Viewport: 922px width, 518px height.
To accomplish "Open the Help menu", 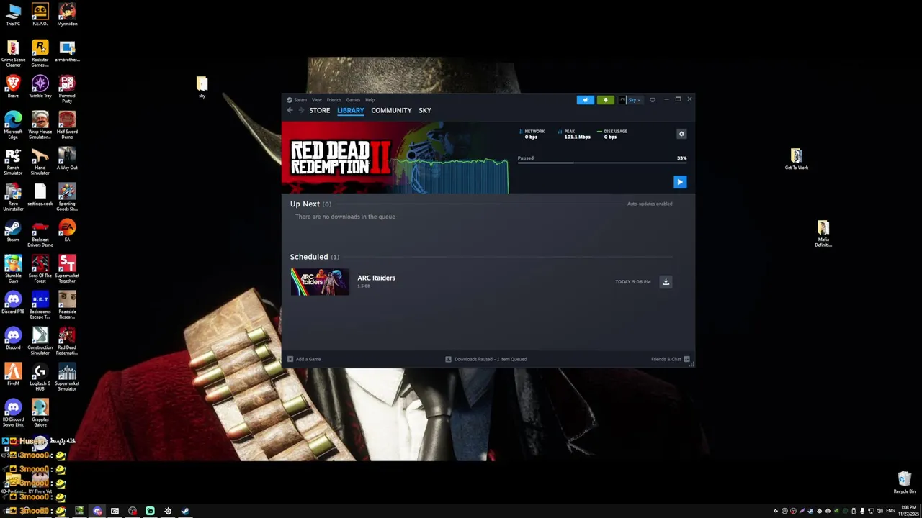I will [370, 100].
